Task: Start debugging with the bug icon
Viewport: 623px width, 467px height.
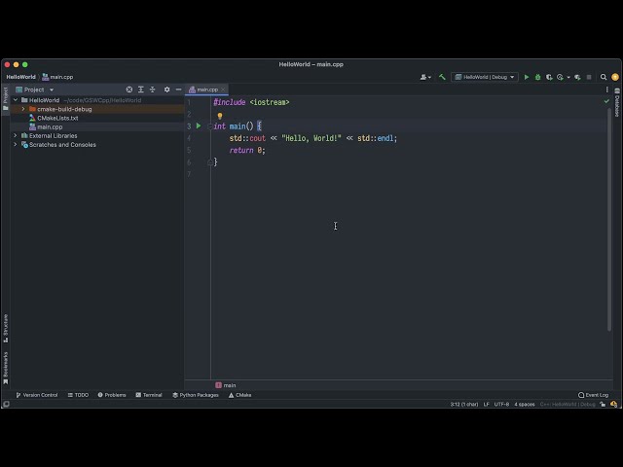Action: point(538,77)
